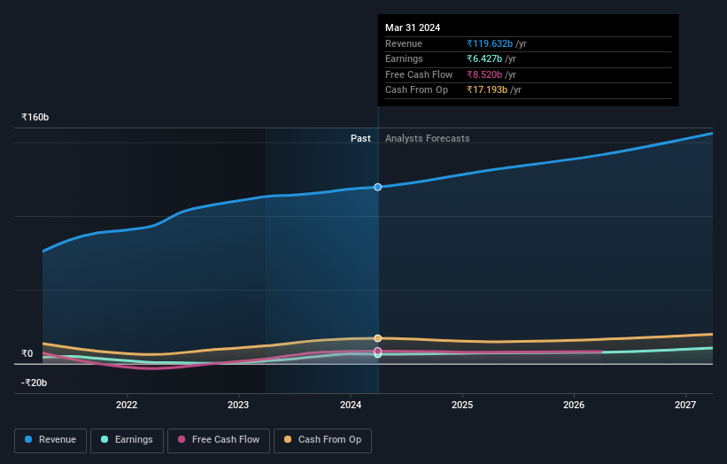The width and height of the screenshot is (727, 464).
Task: Click the 2025 x-axis label
Action: [462, 406]
